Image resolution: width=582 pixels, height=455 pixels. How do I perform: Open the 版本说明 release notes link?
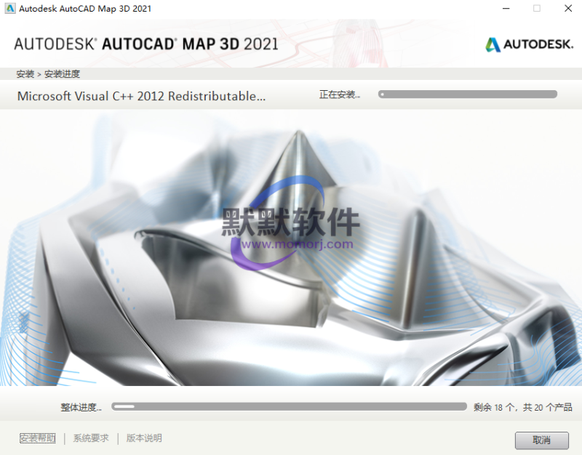(x=144, y=438)
